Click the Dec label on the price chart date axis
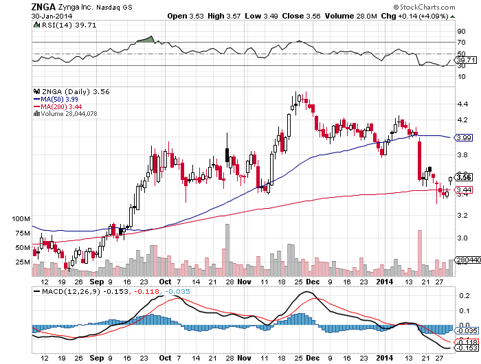 (x=313, y=282)
